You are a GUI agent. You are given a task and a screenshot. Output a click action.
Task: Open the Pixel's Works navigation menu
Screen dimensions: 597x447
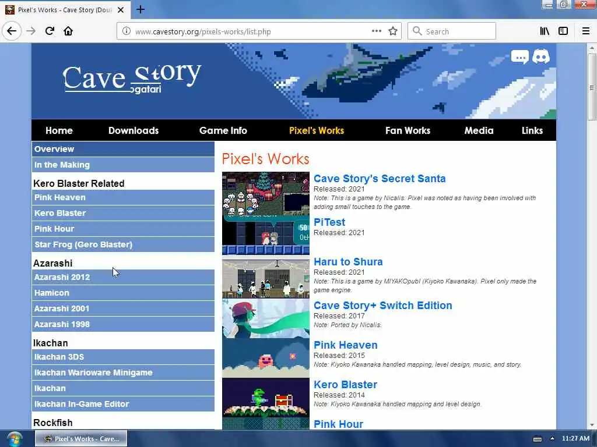317,130
